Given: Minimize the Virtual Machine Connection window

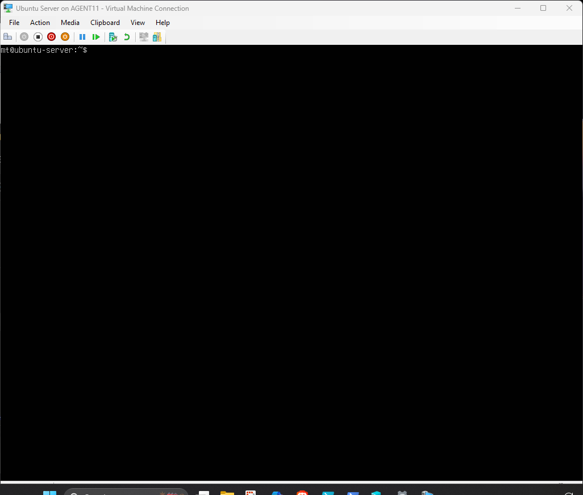Looking at the screenshot, I should point(517,8).
